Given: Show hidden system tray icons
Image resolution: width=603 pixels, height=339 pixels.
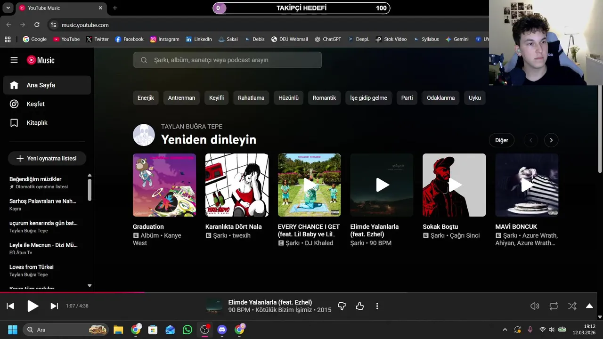Looking at the screenshot, I should pyautogui.click(x=505, y=330).
